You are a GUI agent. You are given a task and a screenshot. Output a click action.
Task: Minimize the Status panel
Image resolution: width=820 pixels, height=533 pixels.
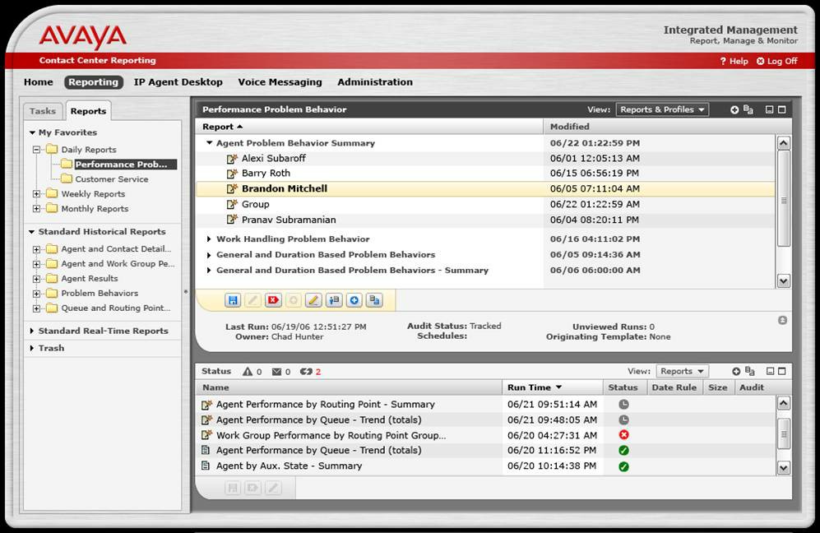pyautogui.click(x=770, y=372)
